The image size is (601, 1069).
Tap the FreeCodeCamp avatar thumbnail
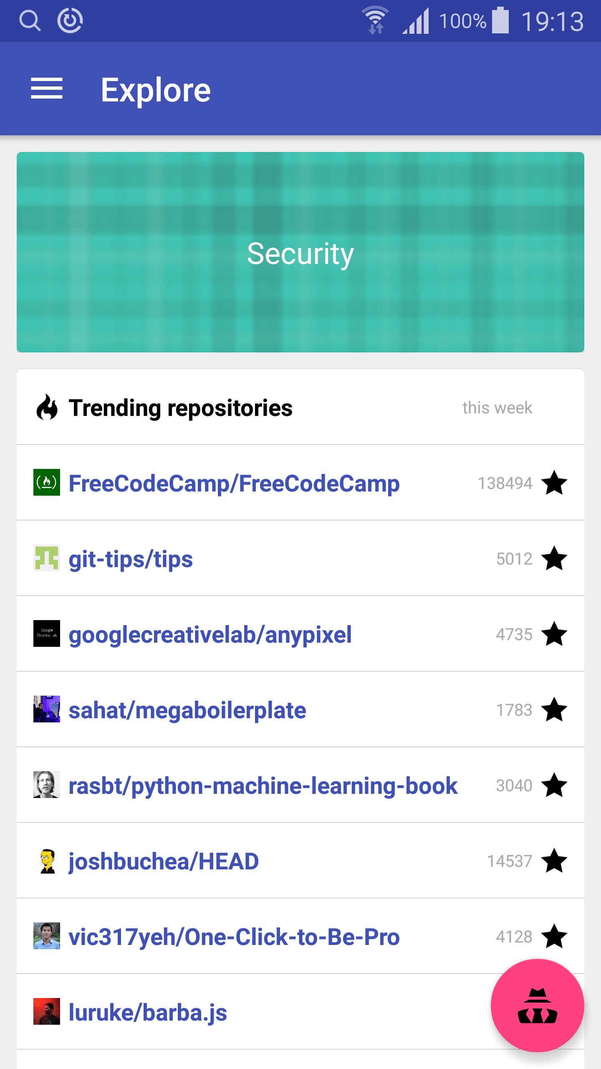coord(47,483)
